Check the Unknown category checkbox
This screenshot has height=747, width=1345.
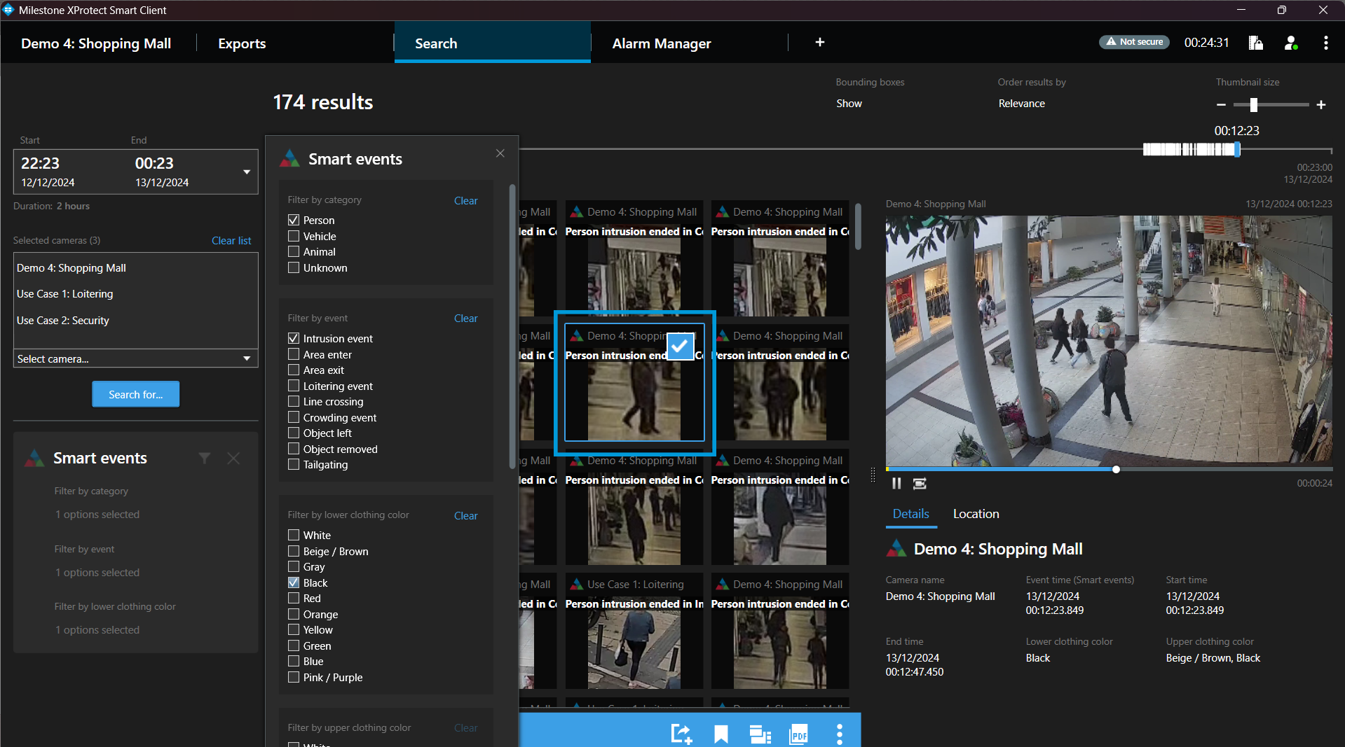click(294, 267)
